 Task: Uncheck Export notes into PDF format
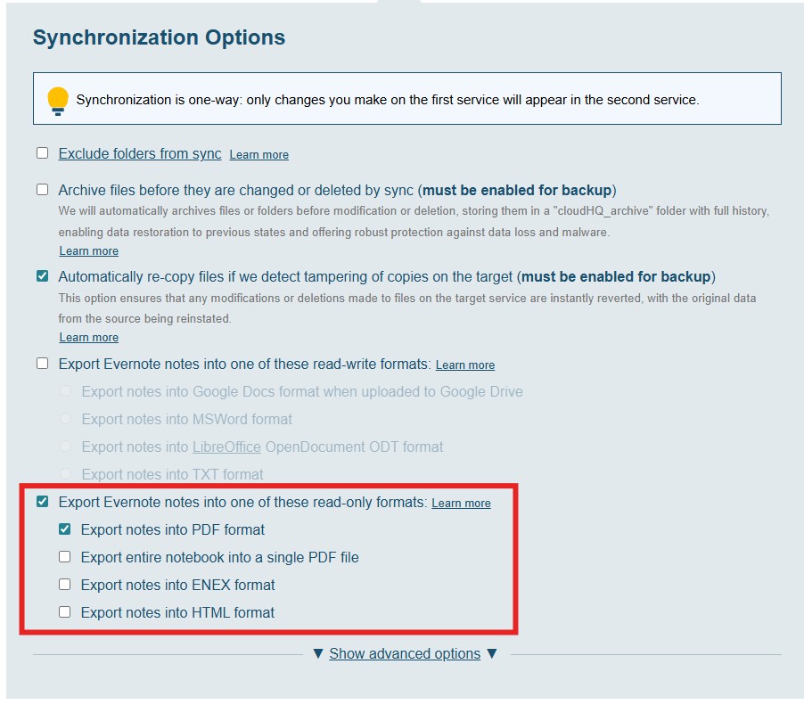65,529
